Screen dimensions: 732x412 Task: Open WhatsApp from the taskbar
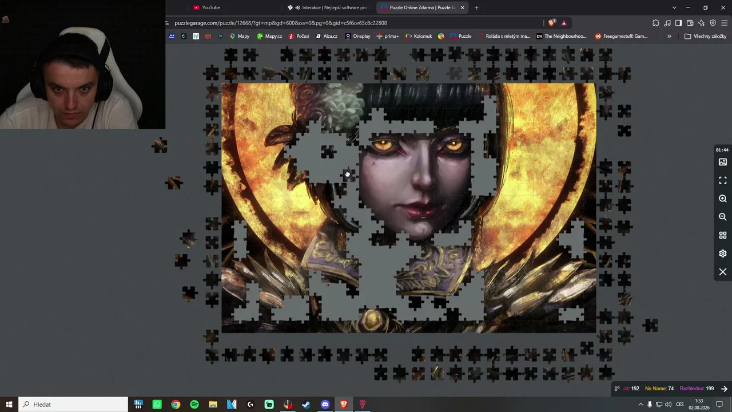click(157, 405)
